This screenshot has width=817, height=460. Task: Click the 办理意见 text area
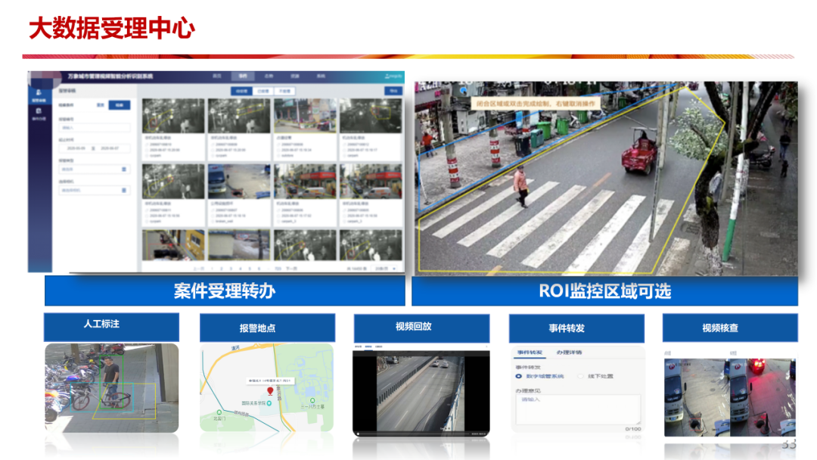(578, 409)
